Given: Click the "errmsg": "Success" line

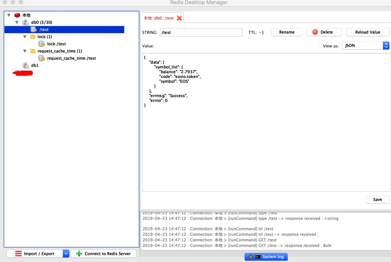Looking at the screenshot, I should point(168,96).
